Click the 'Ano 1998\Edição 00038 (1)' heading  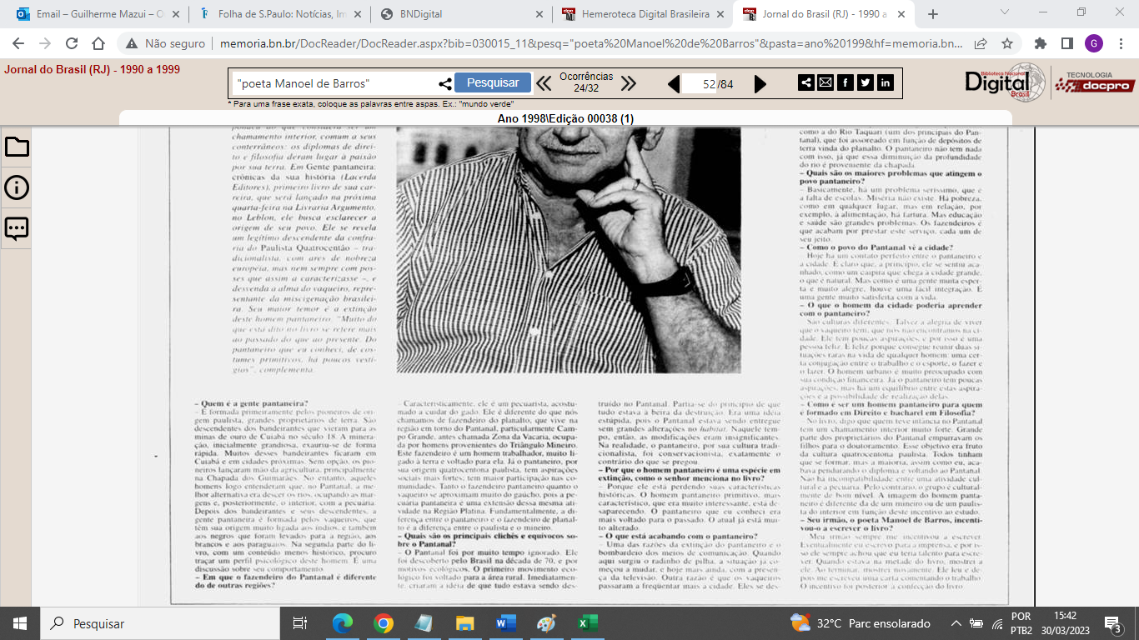pyautogui.click(x=565, y=119)
